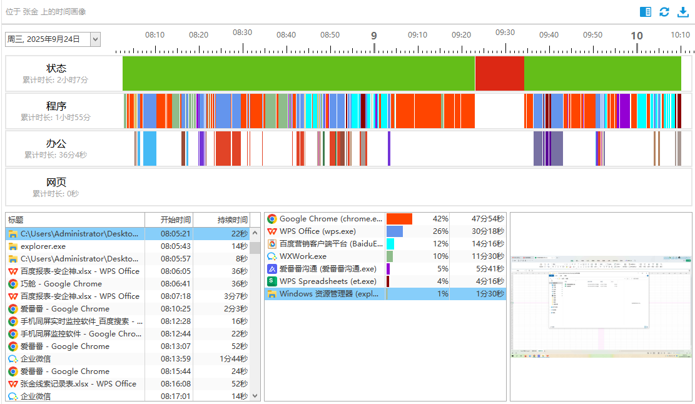Click folder icon of explorer.exe row
695x404 pixels.
[13, 246]
